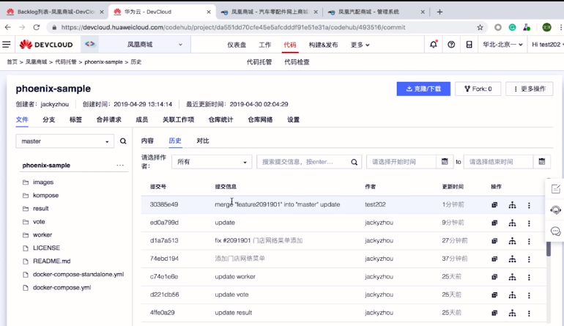Go to 首页 in breadcrumb

pos(12,62)
